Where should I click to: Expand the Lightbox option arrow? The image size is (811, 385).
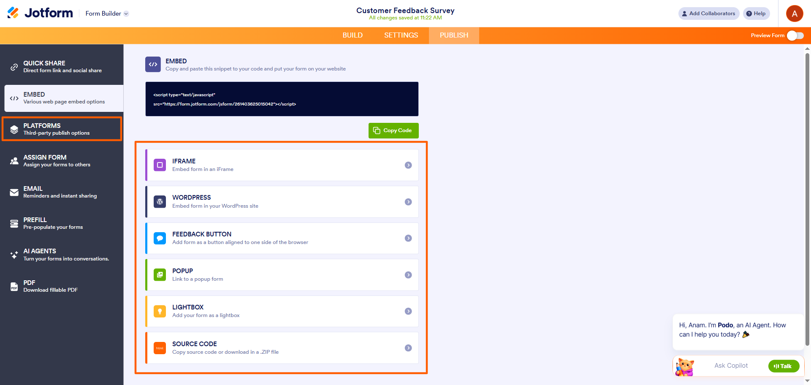(x=408, y=311)
